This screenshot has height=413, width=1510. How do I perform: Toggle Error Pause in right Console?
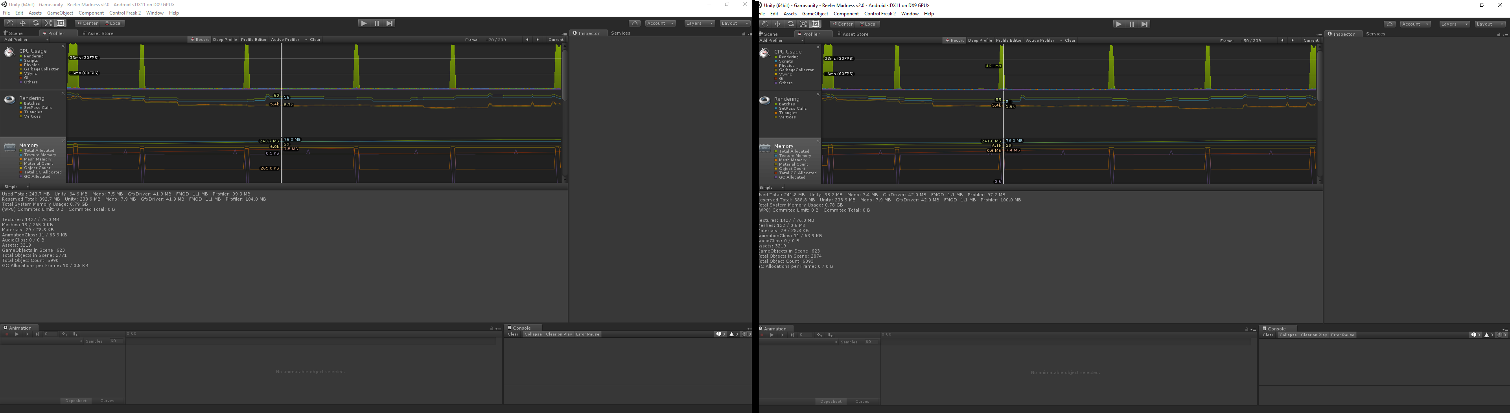coord(1343,335)
